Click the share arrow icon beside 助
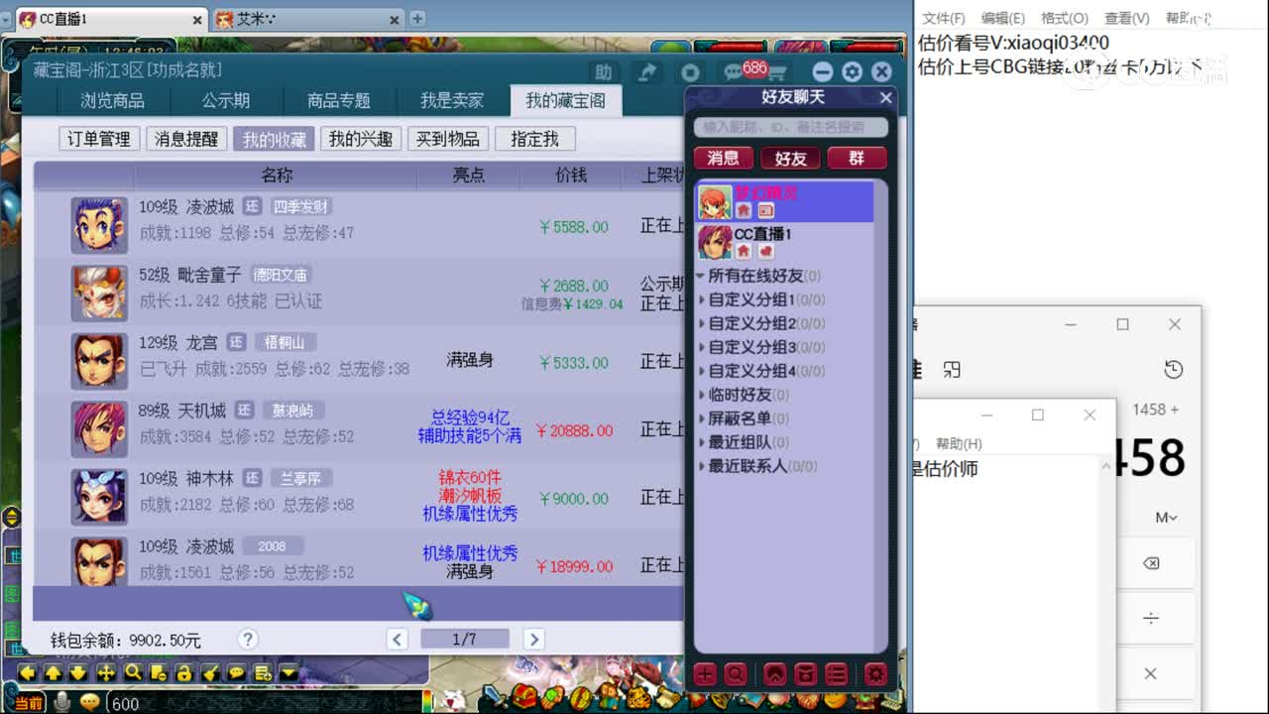Image resolution: width=1269 pixels, height=714 pixels. (x=649, y=71)
